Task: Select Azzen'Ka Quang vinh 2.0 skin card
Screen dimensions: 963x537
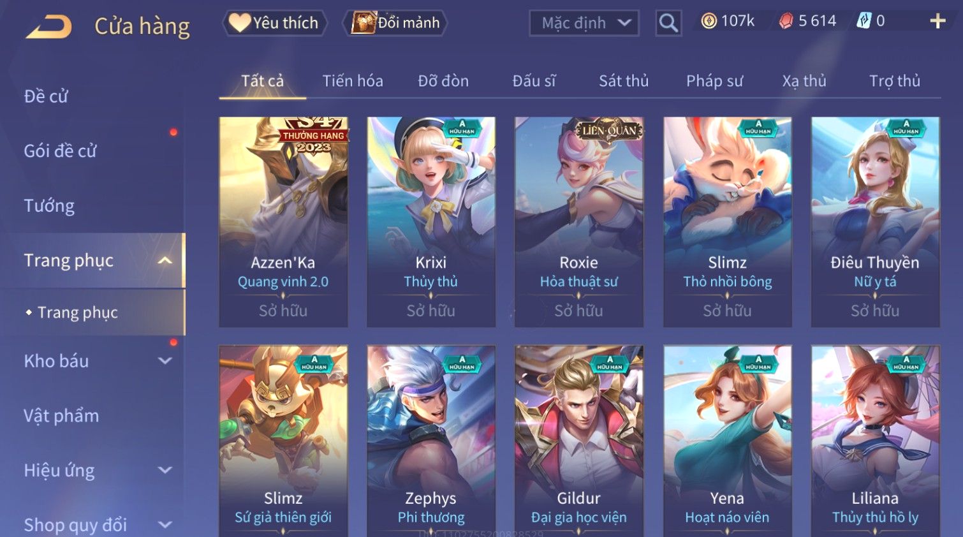Action: [x=283, y=222]
